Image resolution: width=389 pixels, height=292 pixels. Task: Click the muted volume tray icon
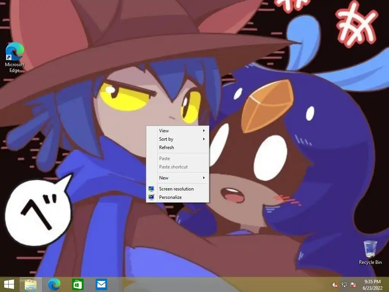(335, 285)
